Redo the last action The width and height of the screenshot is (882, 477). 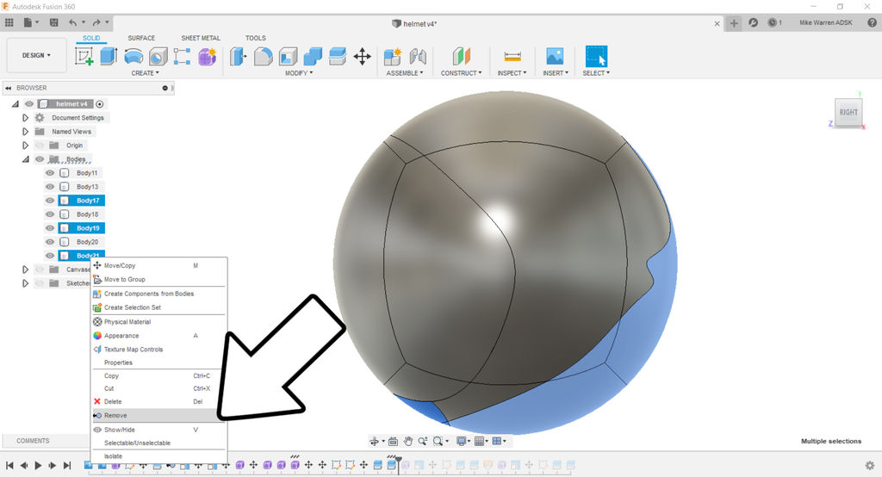pos(96,22)
